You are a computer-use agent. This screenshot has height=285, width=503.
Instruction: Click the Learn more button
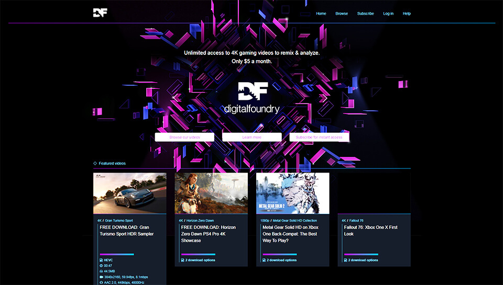(252, 137)
